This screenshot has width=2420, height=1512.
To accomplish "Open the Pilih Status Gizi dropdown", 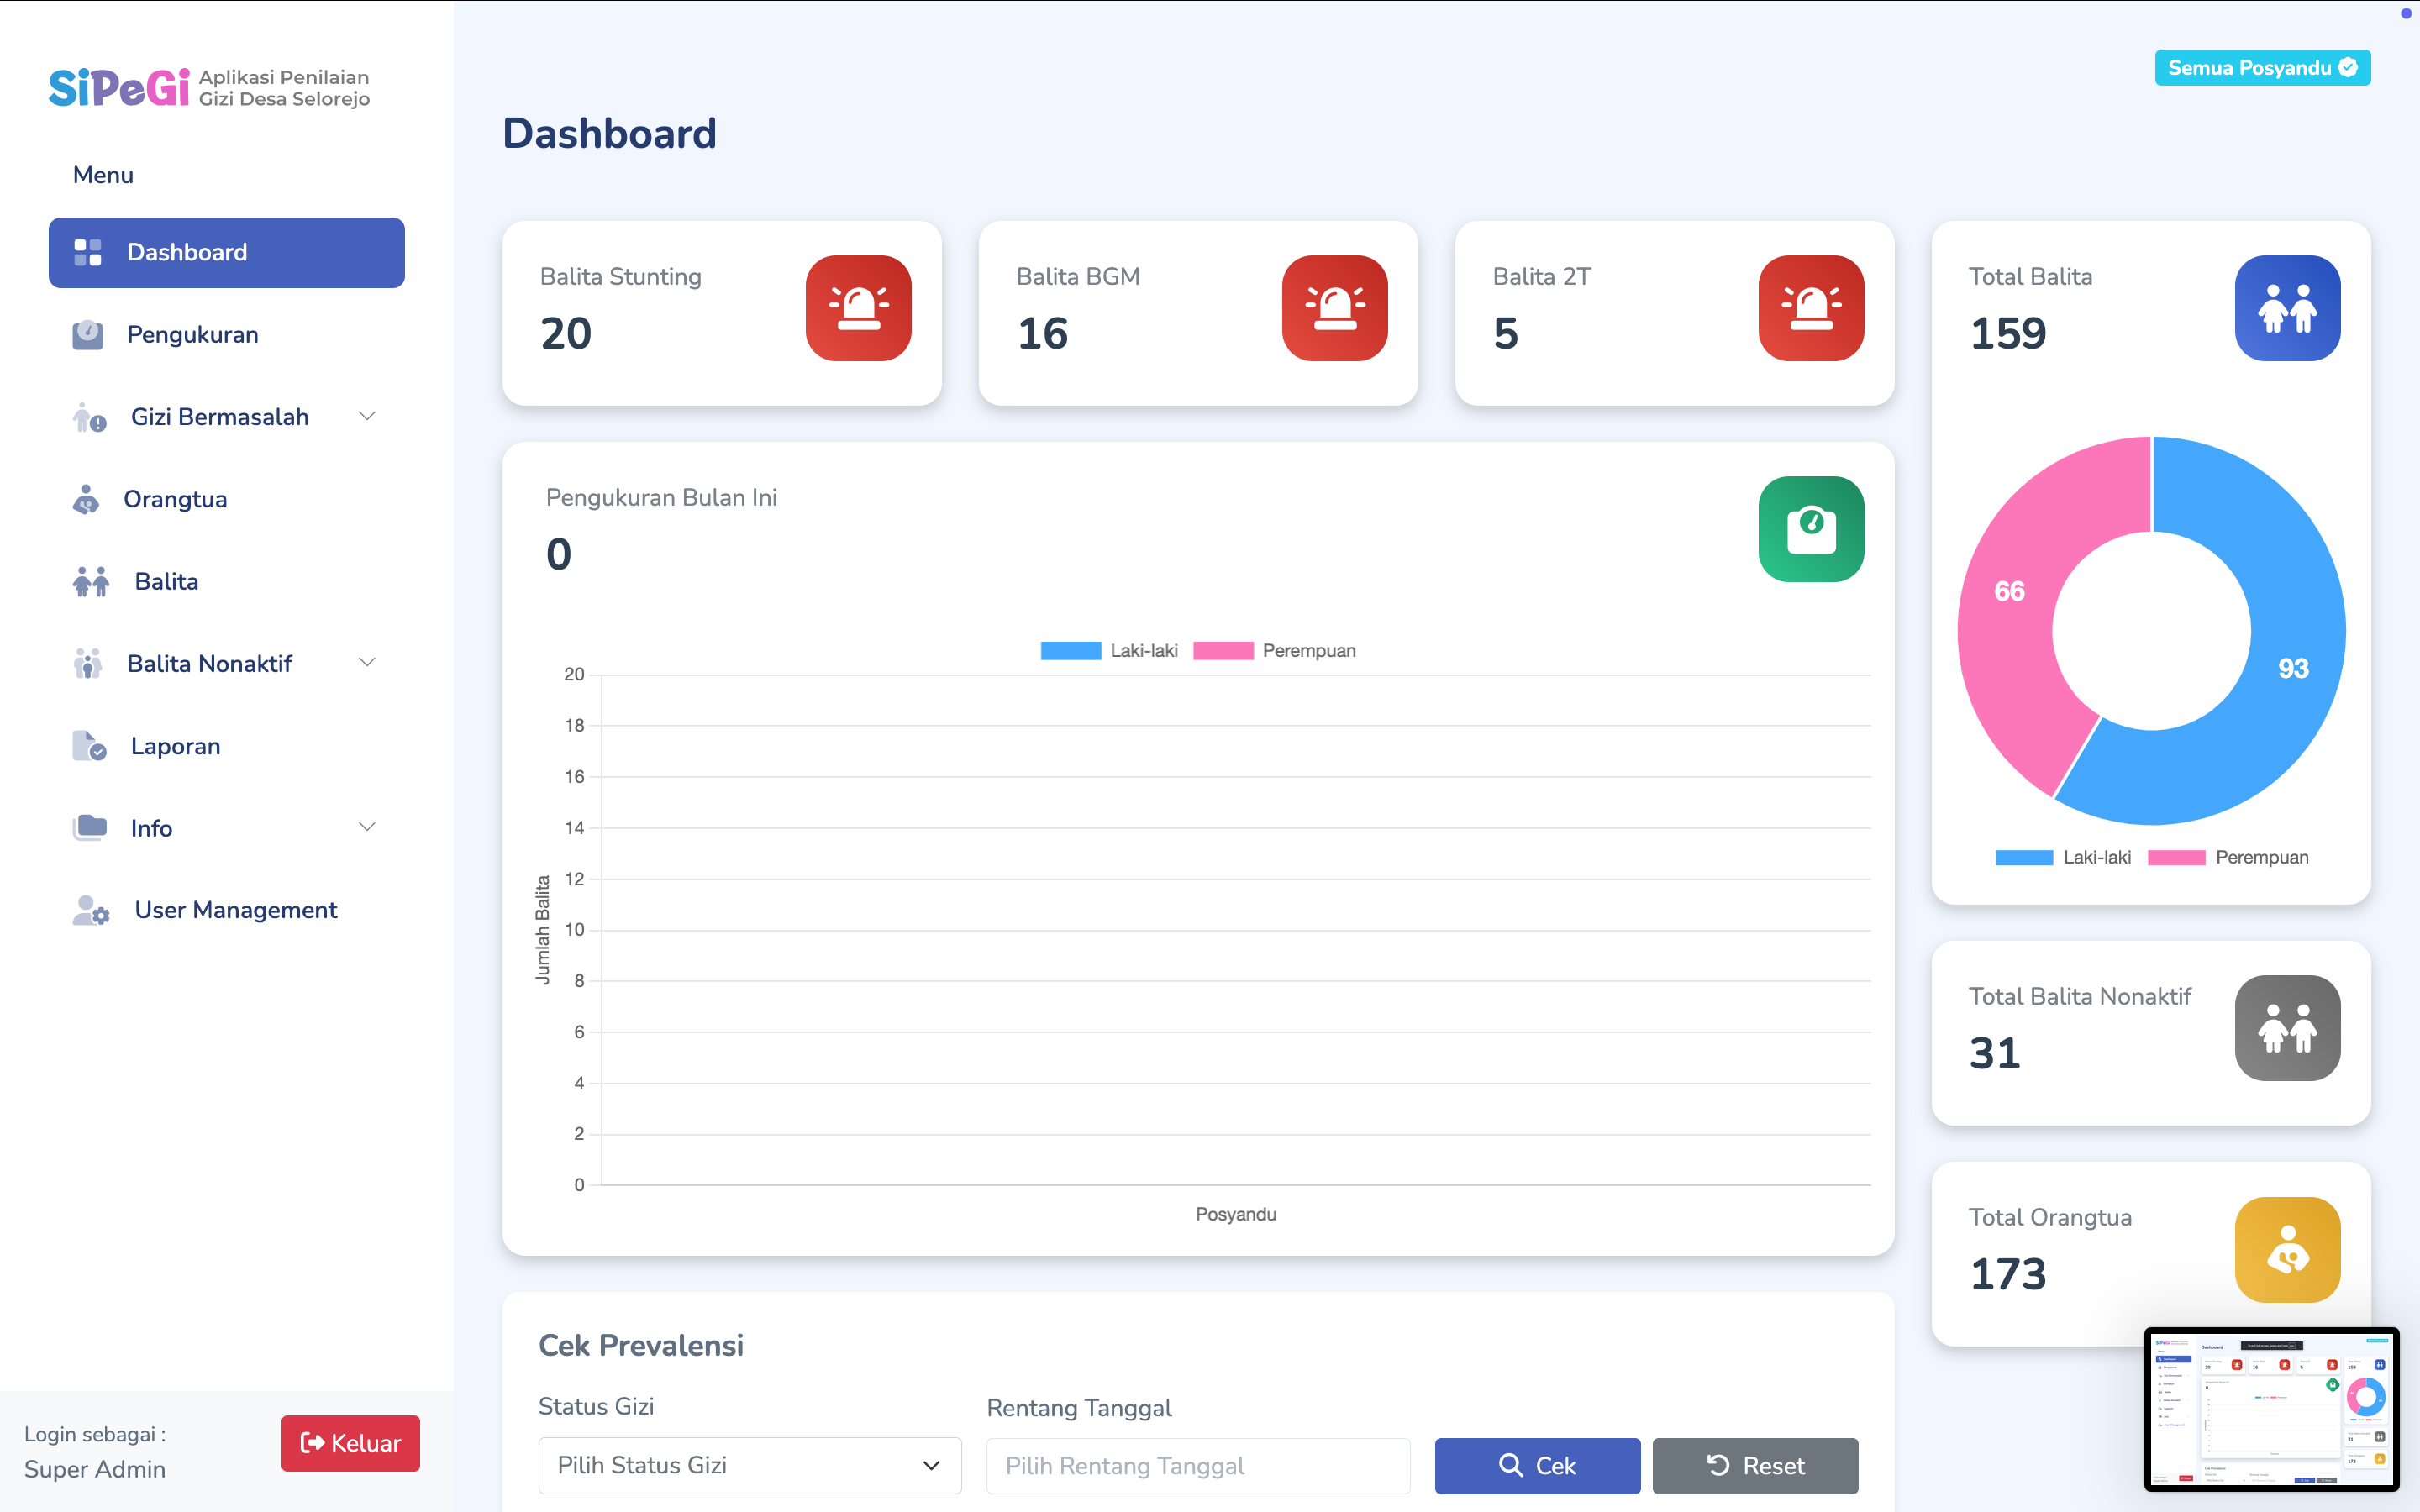I will 749,1465.
